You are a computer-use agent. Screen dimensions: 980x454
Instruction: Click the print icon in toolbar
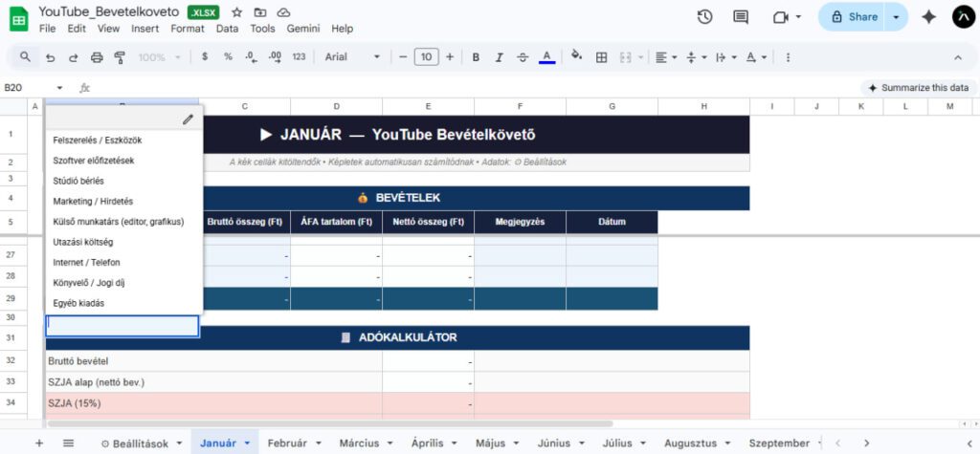97,57
